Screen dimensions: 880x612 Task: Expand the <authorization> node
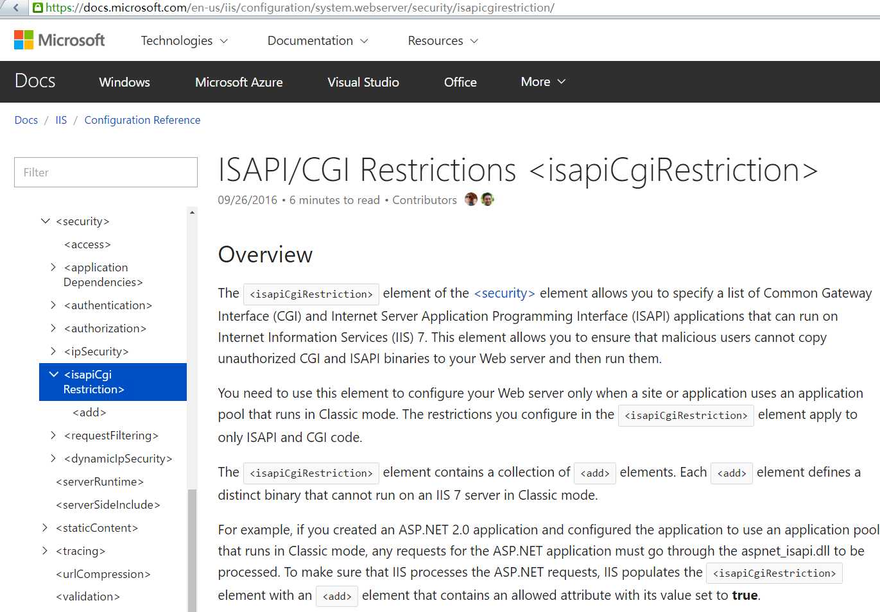pyautogui.click(x=53, y=328)
